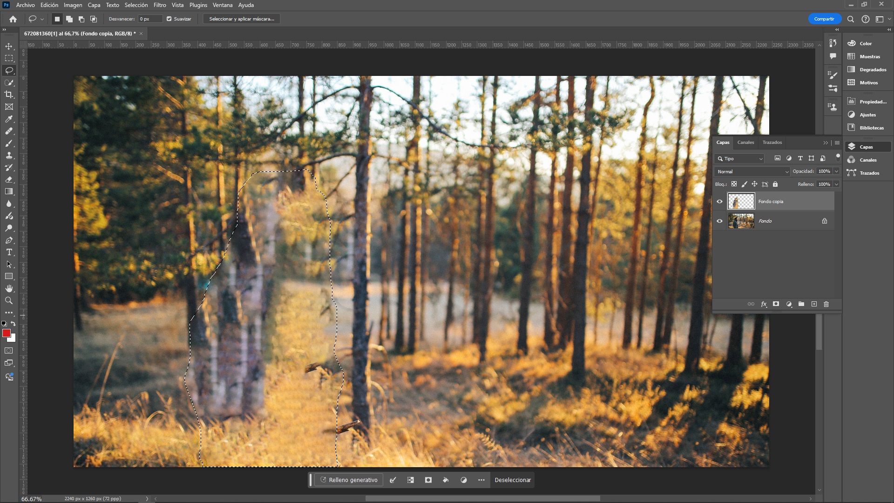This screenshot has width=894, height=503.
Task: Open the Search icon at top right
Action: (x=850, y=19)
